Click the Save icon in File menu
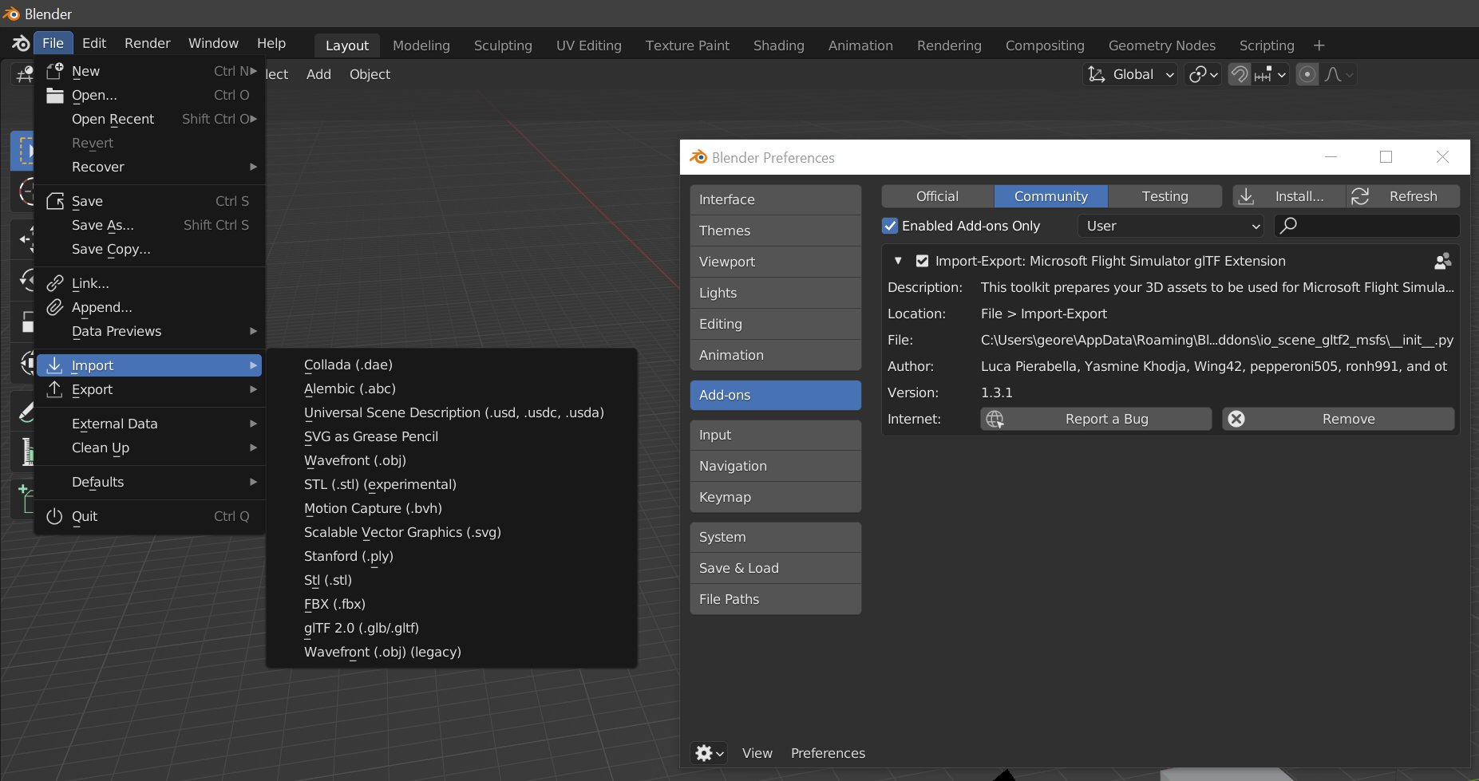1479x781 pixels. [54, 201]
